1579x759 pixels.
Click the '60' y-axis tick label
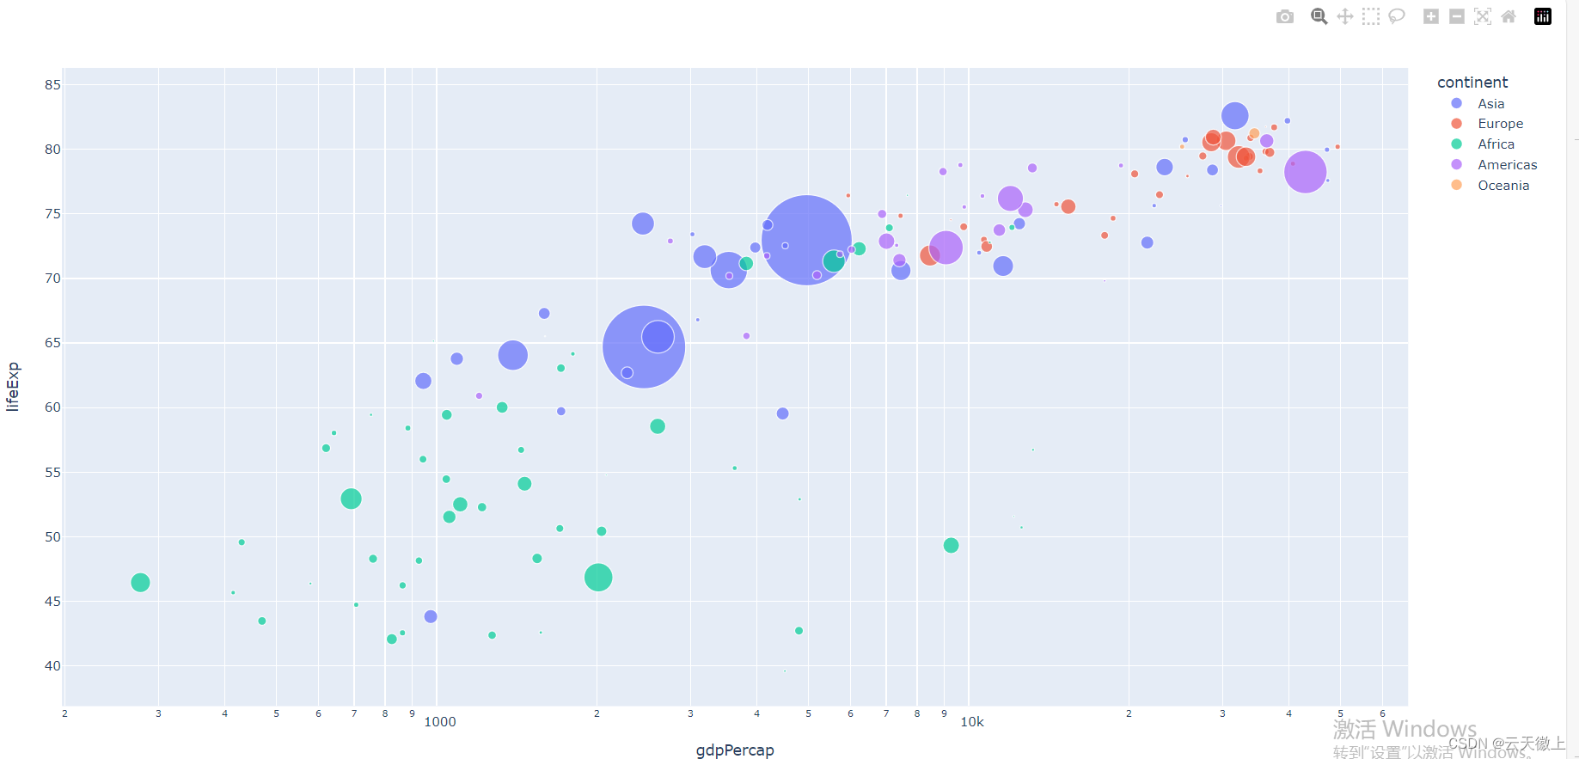(x=53, y=407)
